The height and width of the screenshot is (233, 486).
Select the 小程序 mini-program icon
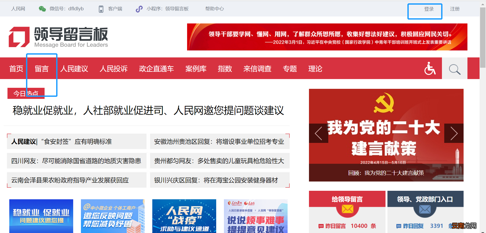click(x=139, y=8)
